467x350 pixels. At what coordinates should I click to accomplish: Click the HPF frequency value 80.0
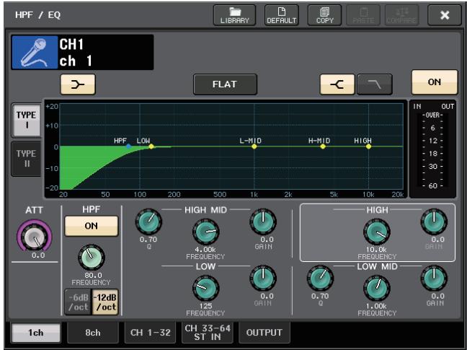tap(93, 275)
